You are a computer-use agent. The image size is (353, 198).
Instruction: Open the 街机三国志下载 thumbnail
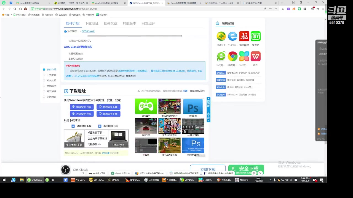click(169, 145)
